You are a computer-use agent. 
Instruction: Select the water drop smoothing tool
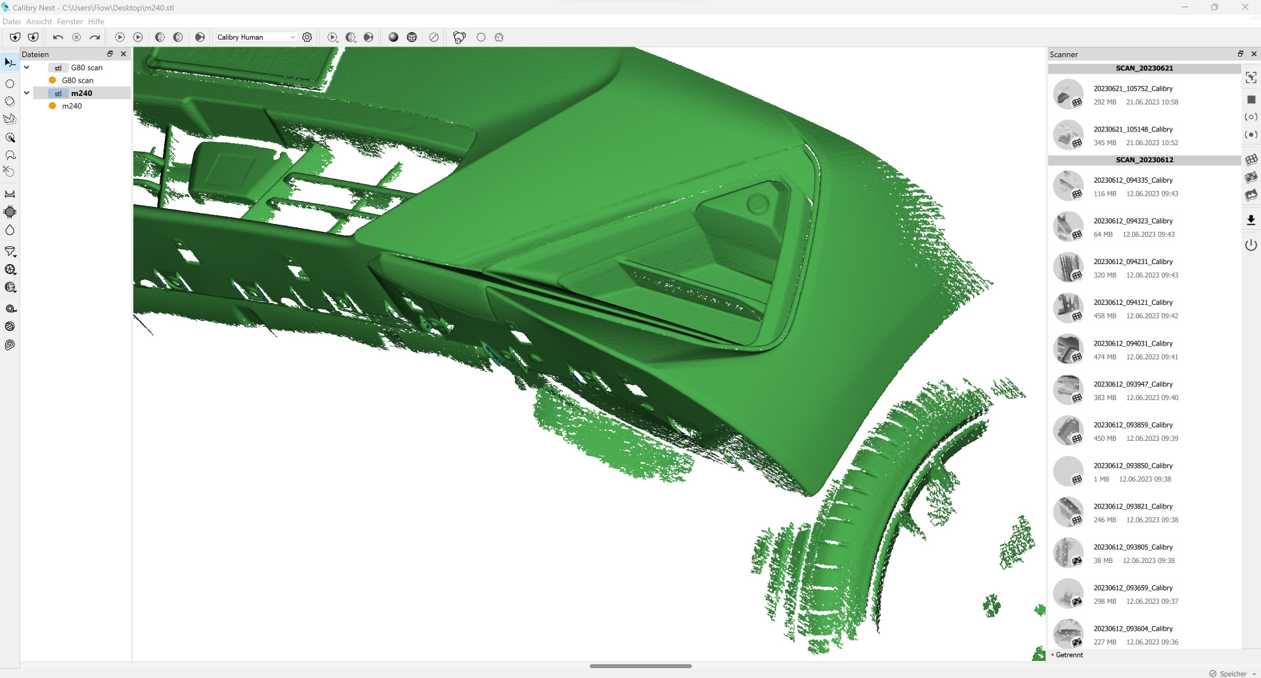pos(10,230)
